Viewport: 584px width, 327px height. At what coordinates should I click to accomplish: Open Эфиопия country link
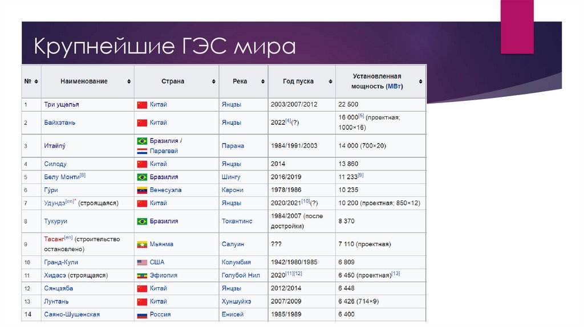[x=164, y=275]
